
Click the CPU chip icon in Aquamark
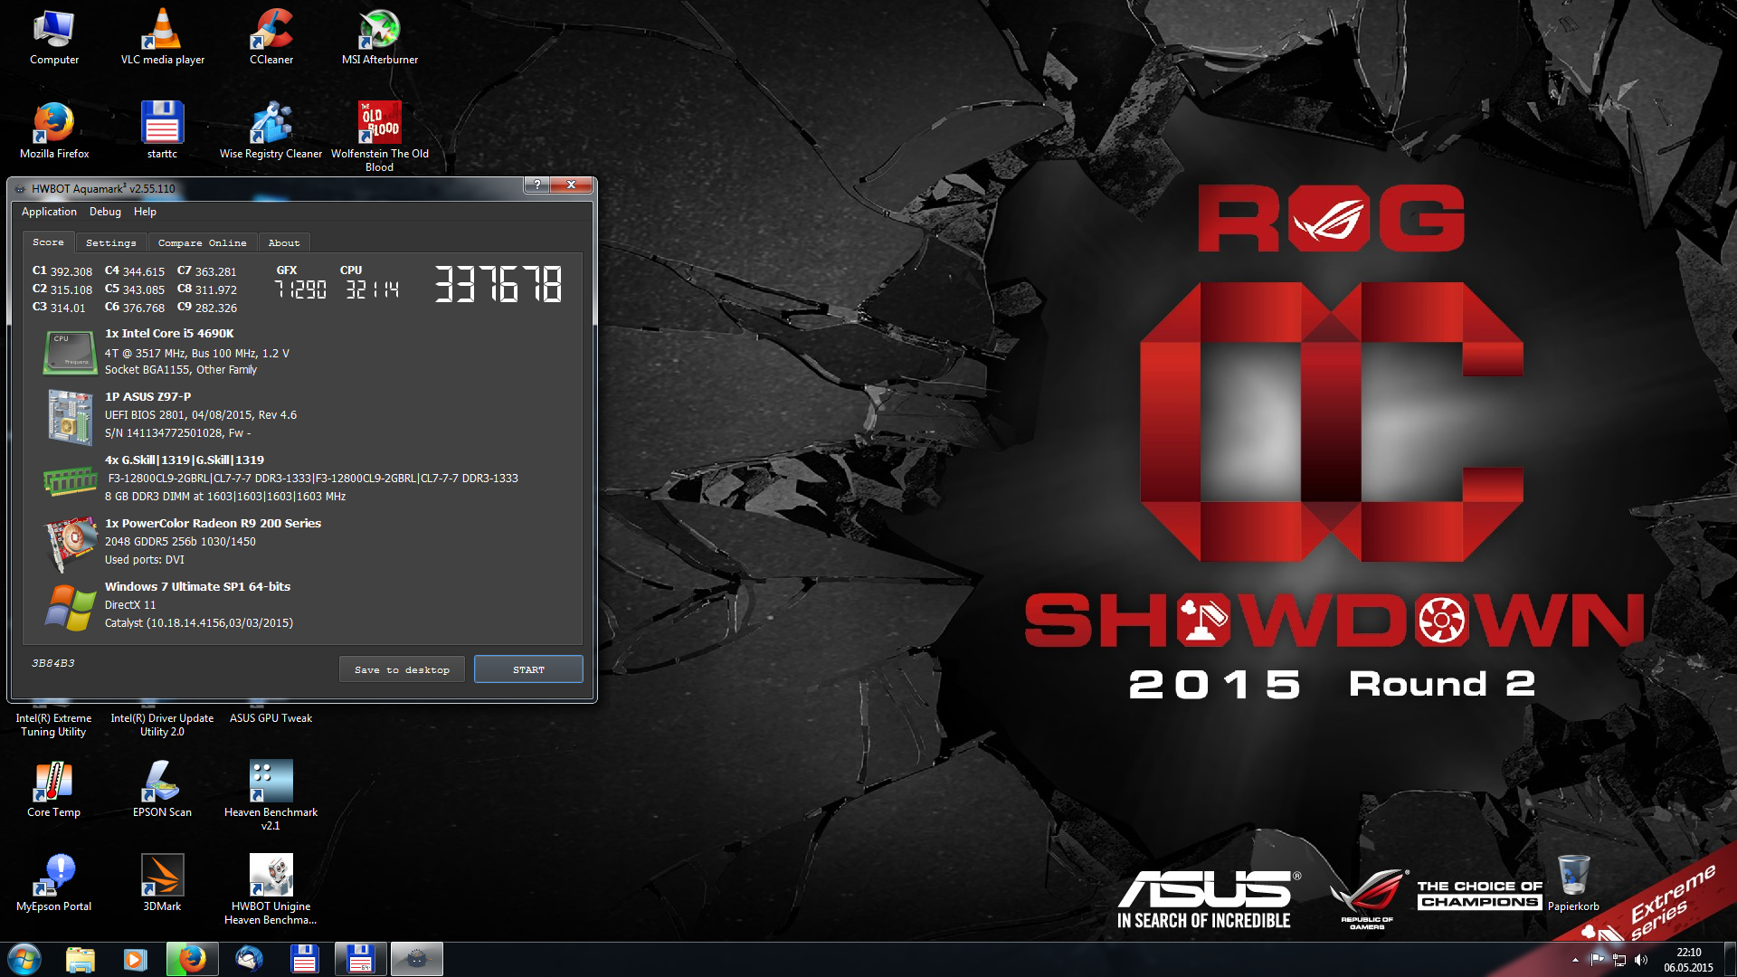pyautogui.click(x=71, y=352)
